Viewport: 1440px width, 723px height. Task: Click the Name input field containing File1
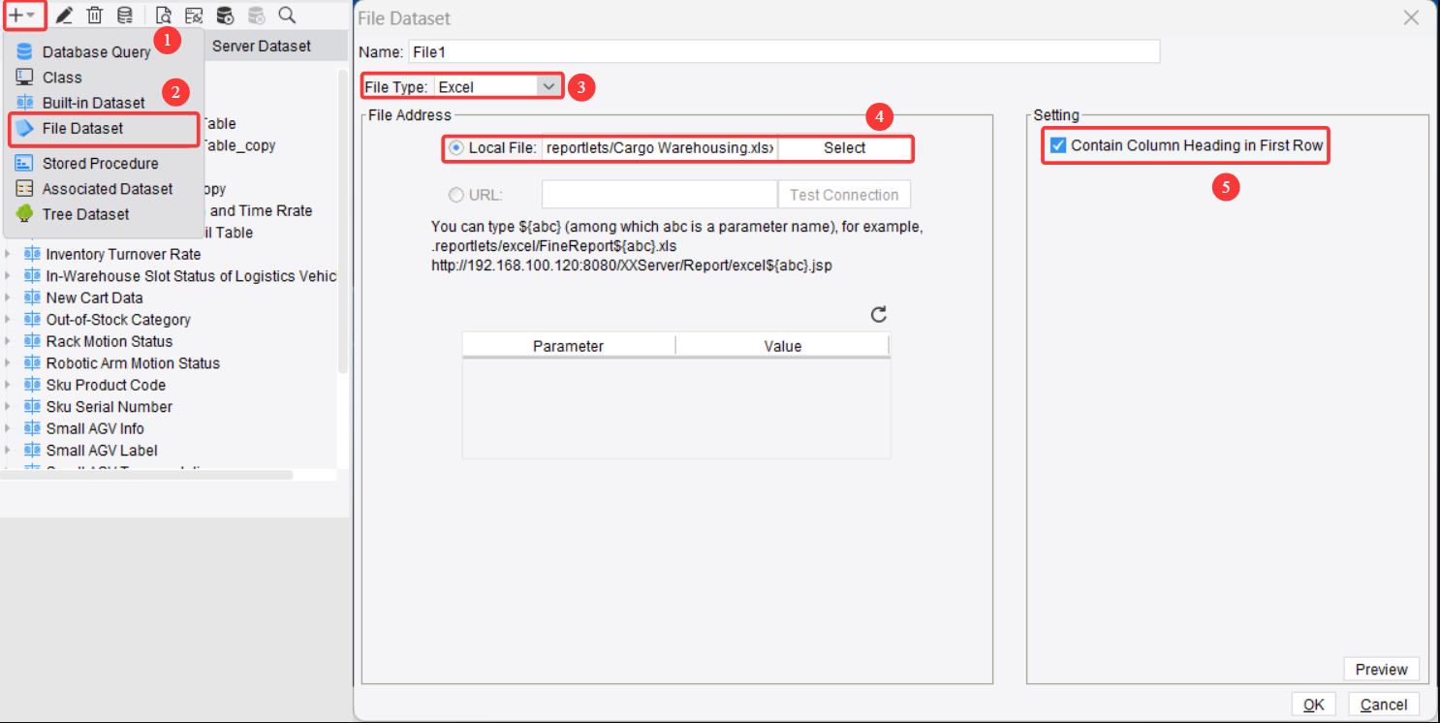click(784, 51)
